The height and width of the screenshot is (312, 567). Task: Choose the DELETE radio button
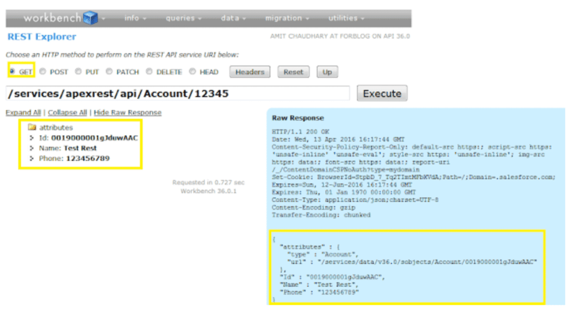point(149,71)
